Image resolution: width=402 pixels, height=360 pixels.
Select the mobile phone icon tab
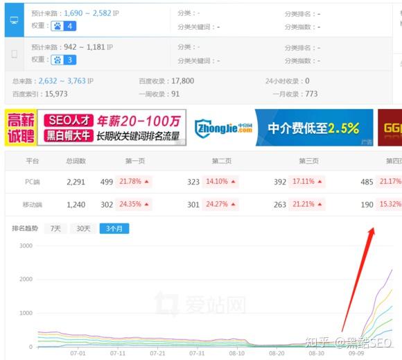[x=15, y=54]
